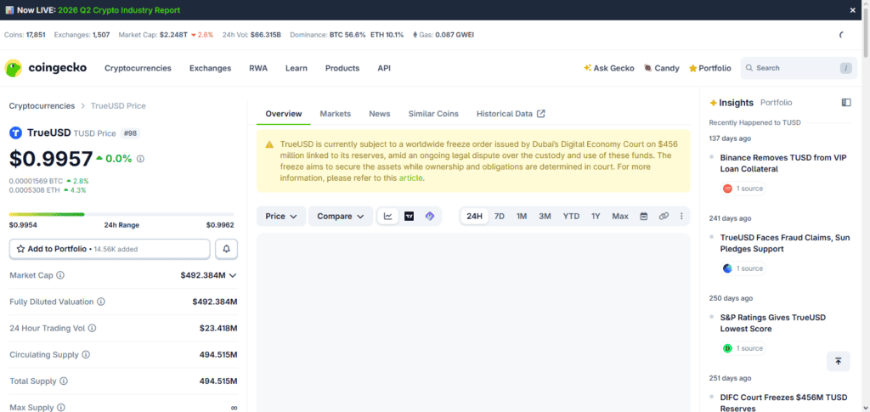This screenshot has height=412, width=870.
Task: Open the Candy rewards page
Action: tap(661, 68)
